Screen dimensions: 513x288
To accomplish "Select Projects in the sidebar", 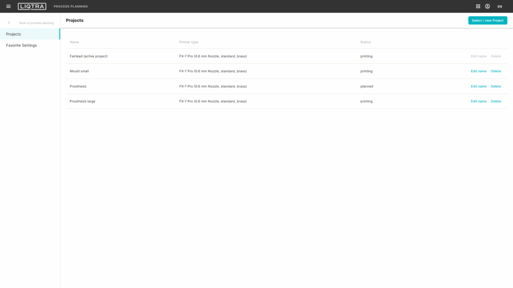I will point(14,34).
